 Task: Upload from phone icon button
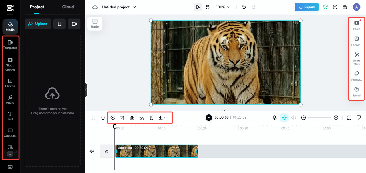(x=59, y=24)
